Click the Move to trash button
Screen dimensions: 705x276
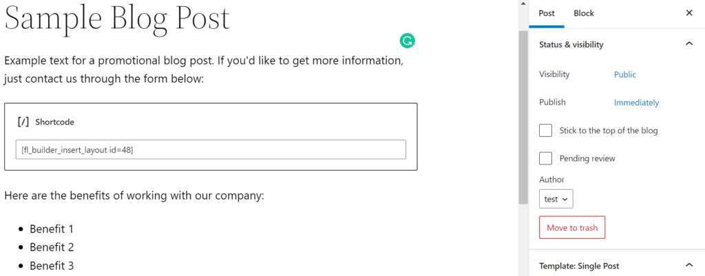point(572,228)
